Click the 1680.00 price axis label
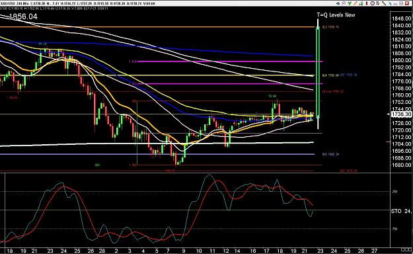 point(401,165)
